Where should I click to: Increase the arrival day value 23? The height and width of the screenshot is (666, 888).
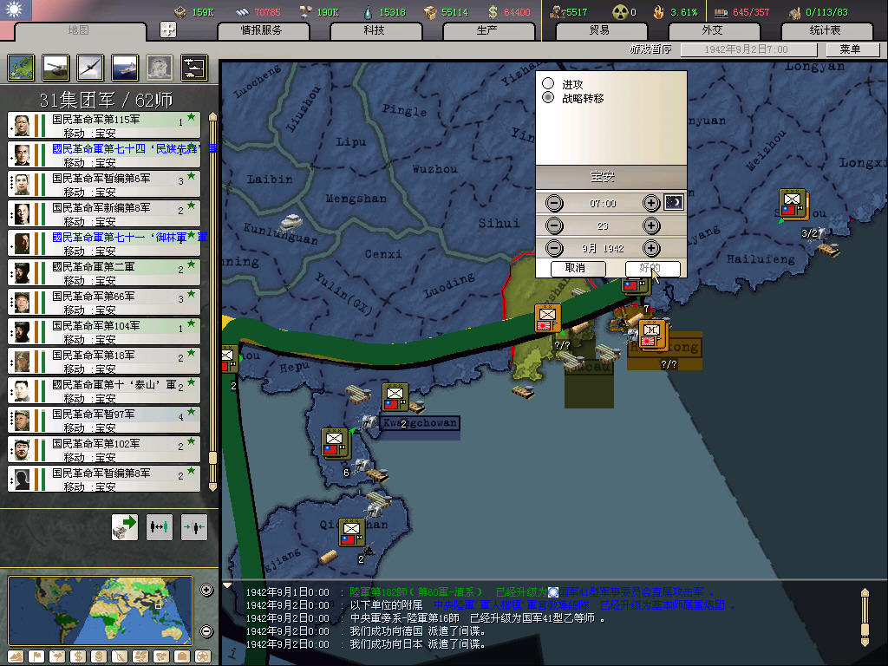tap(651, 226)
